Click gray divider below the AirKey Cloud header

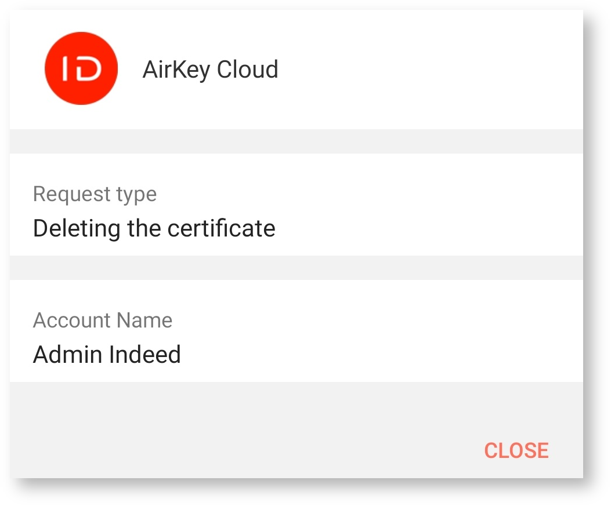coord(296,141)
